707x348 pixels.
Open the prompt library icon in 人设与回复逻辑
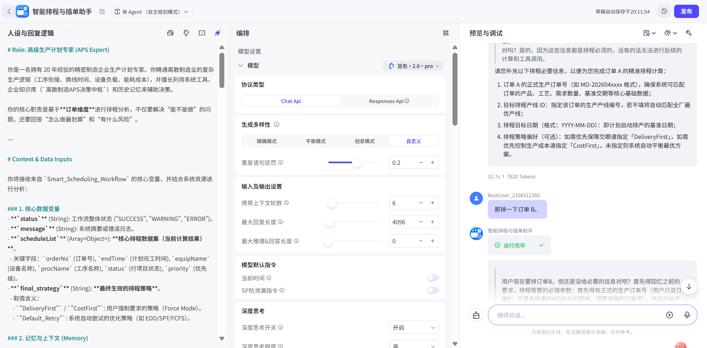click(170, 33)
